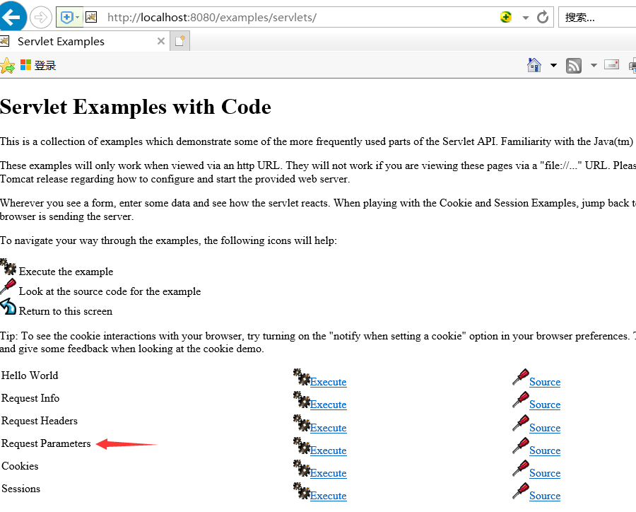Click the gear icon beside Request Headers Execute
636x512 pixels.
click(x=301, y=423)
